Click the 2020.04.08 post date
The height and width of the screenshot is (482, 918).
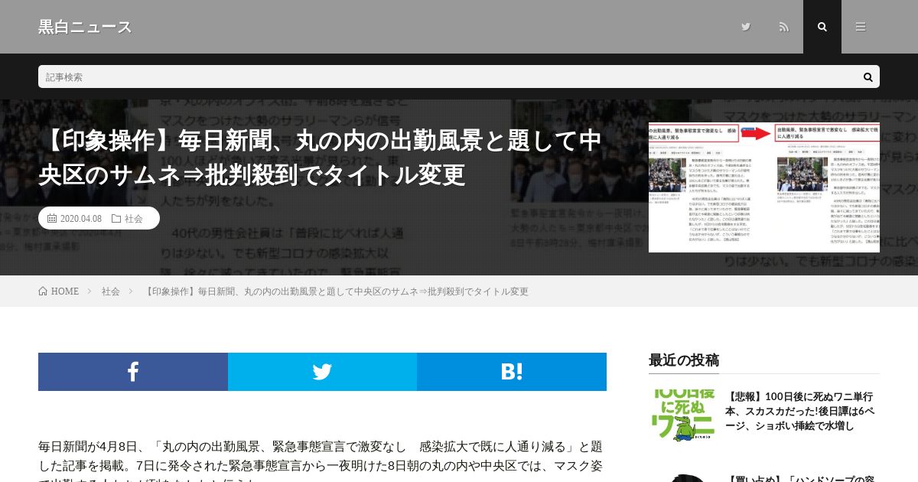click(x=81, y=218)
